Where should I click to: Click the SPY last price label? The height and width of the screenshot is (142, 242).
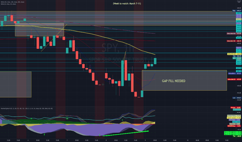(x=237, y=58)
